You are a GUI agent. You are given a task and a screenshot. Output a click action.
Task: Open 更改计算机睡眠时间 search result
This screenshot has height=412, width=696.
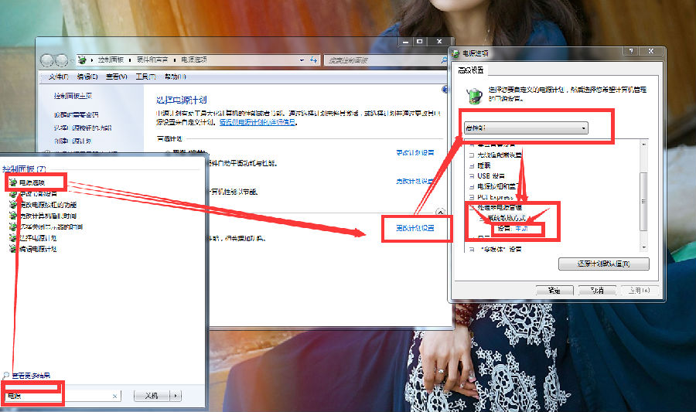coord(48,216)
